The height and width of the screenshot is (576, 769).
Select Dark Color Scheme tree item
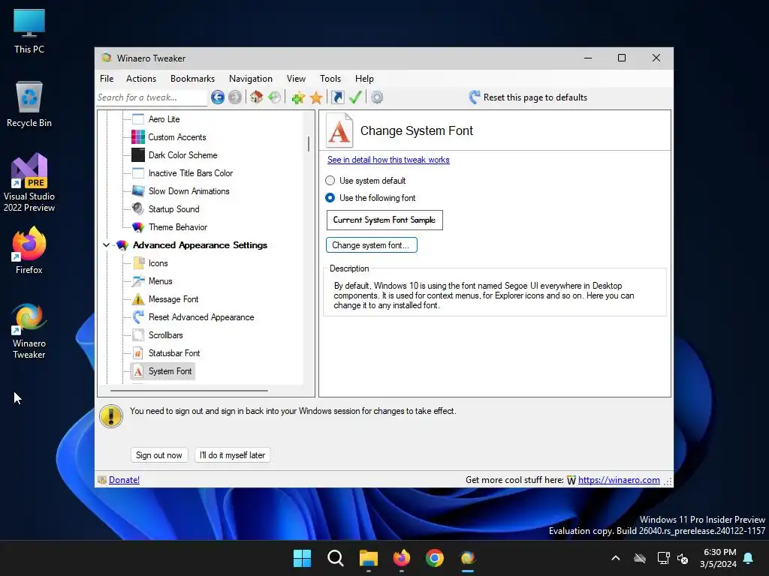point(182,155)
